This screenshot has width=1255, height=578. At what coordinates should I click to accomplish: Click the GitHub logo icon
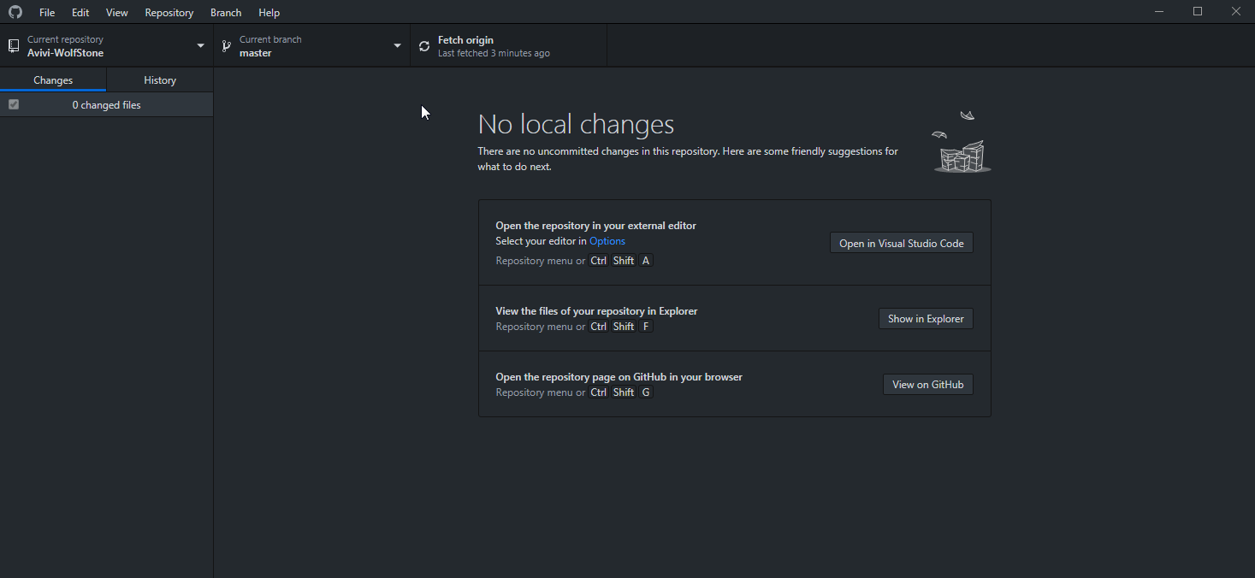click(x=15, y=12)
